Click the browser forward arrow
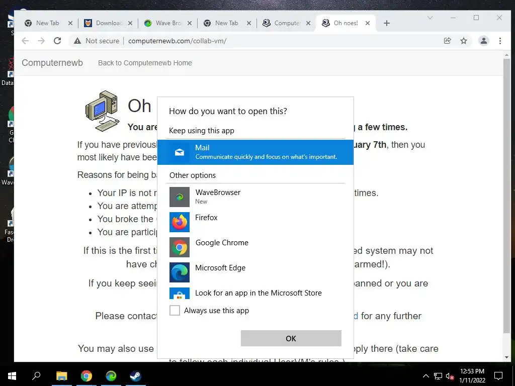 coord(41,41)
